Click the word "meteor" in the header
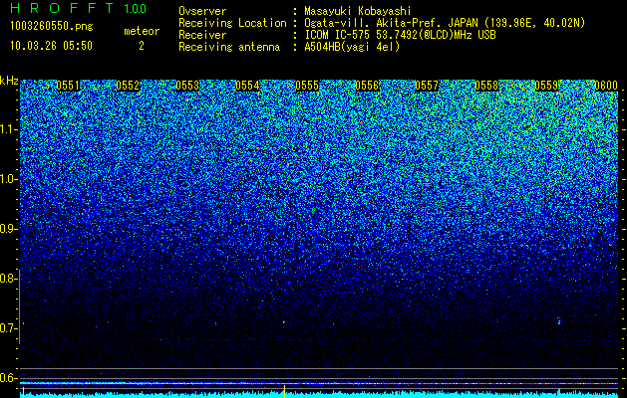The image size is (627, 398). click(x=142, y=31)
